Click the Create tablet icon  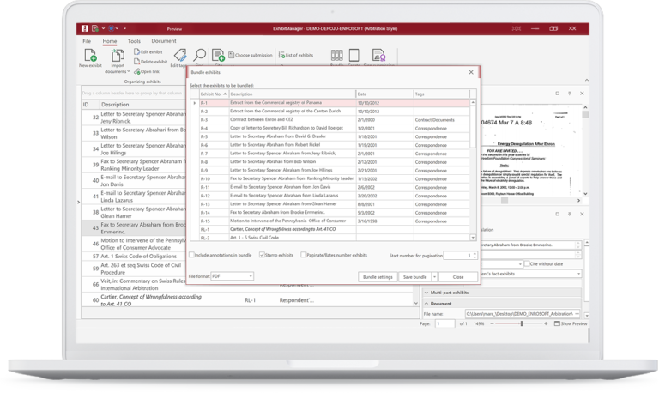pyautogui.click(x=354, y=55)
